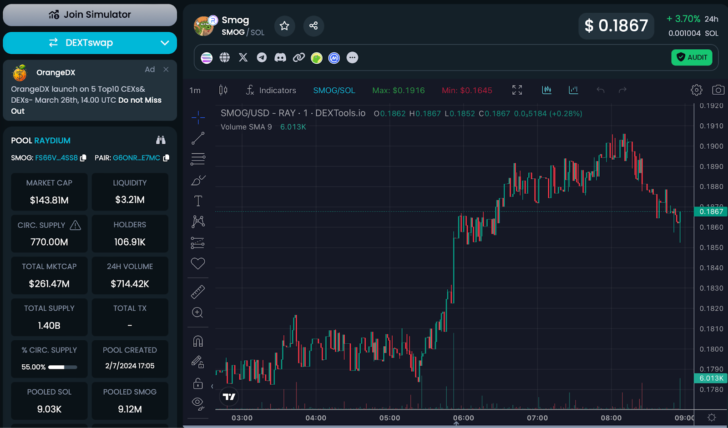This screenshot has height=428, width=728.
Task: Select the trend line tool
Action: (x=198, y=138)
